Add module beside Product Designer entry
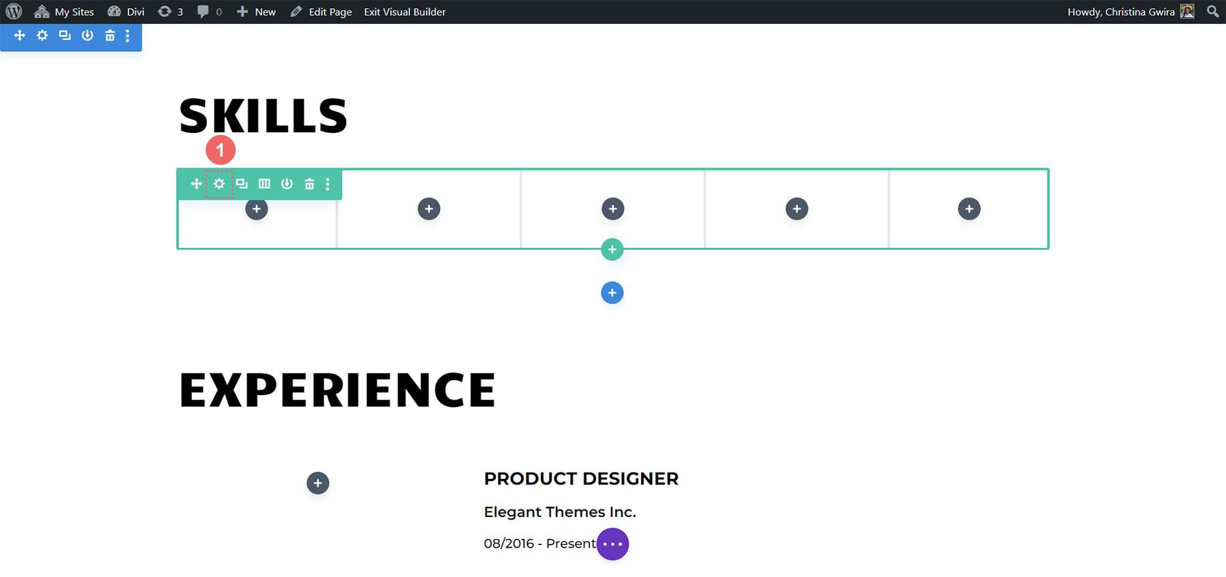1226x577 pixels. pos(317,483)
